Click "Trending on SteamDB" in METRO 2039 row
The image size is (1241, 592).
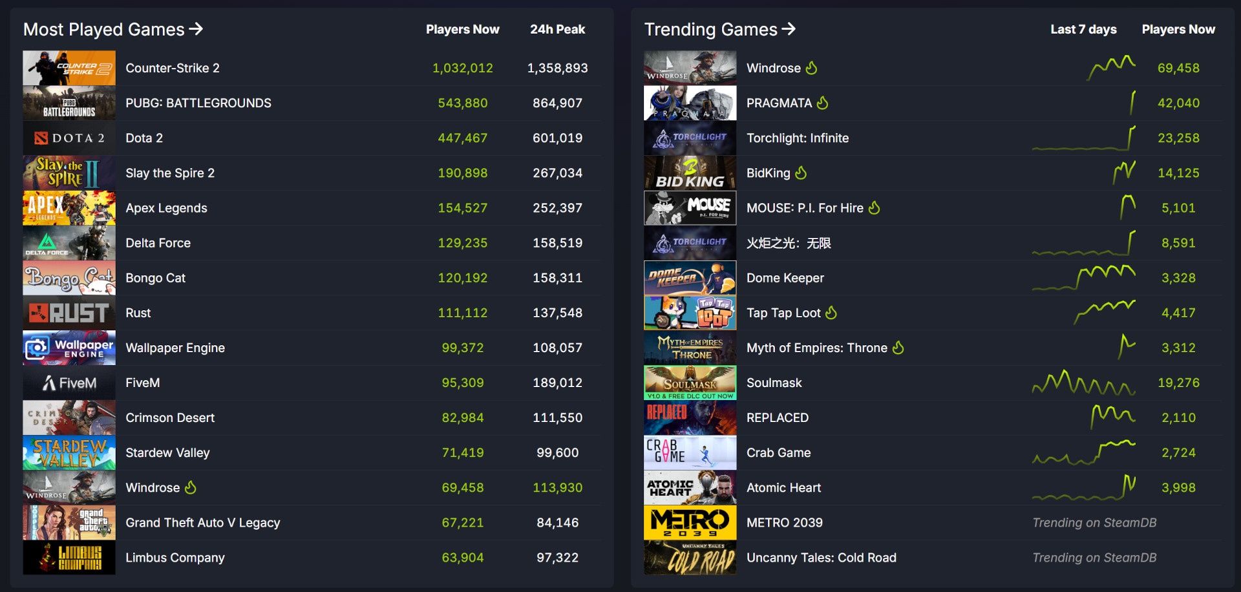(x=1094, y=522)
